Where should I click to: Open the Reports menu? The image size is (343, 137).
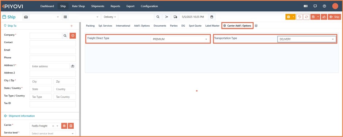(115, 6)
